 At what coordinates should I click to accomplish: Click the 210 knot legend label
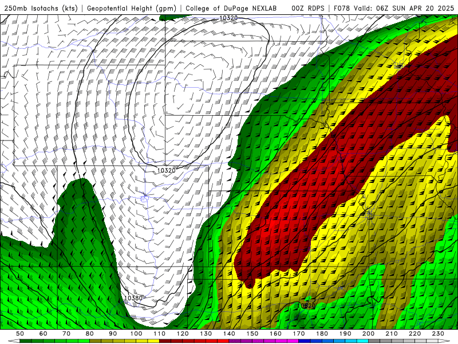392,334
